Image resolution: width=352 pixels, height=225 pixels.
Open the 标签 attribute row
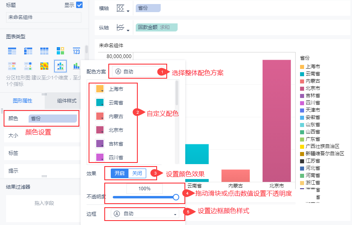point(42,153)
